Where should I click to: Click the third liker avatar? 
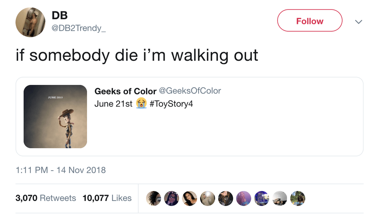tap(189, 198)
